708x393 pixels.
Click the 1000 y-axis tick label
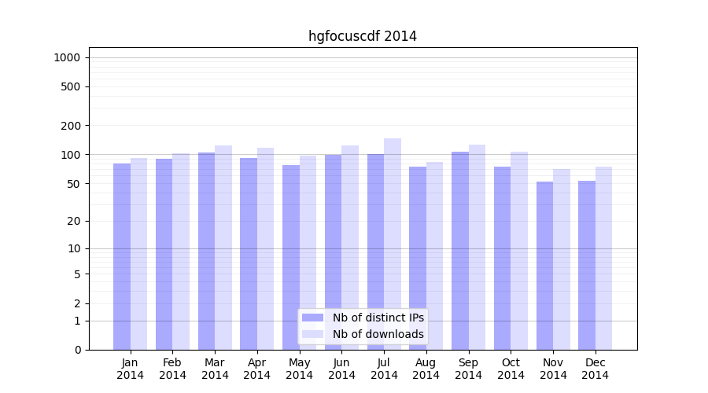(67, 57)
